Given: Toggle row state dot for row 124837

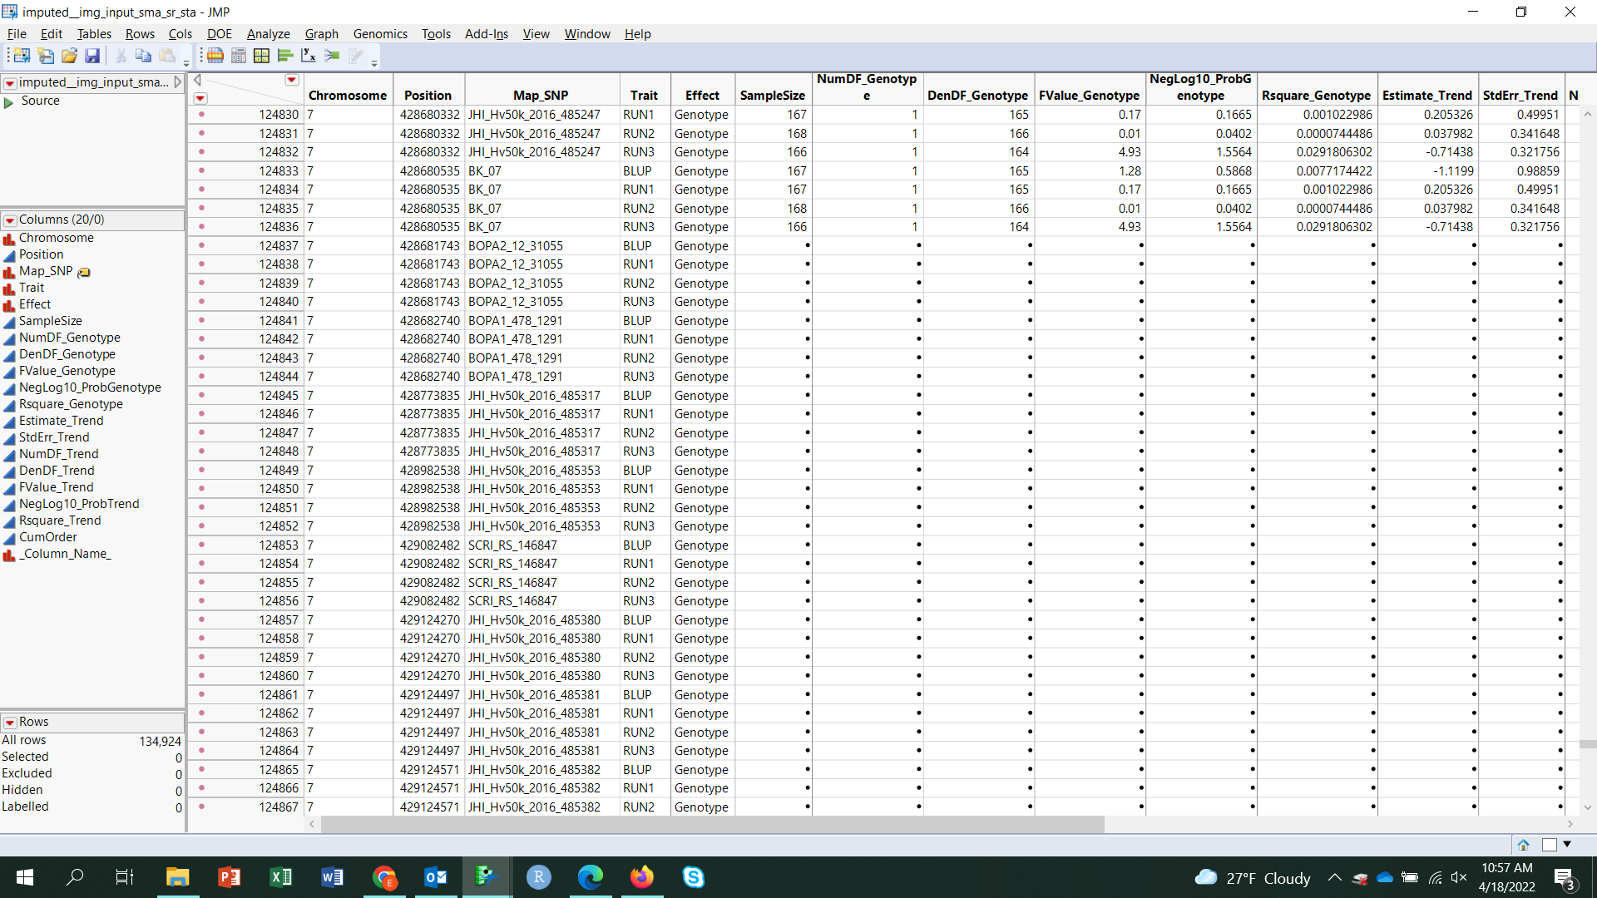Looking at the screenshot, I should point(201,245).
